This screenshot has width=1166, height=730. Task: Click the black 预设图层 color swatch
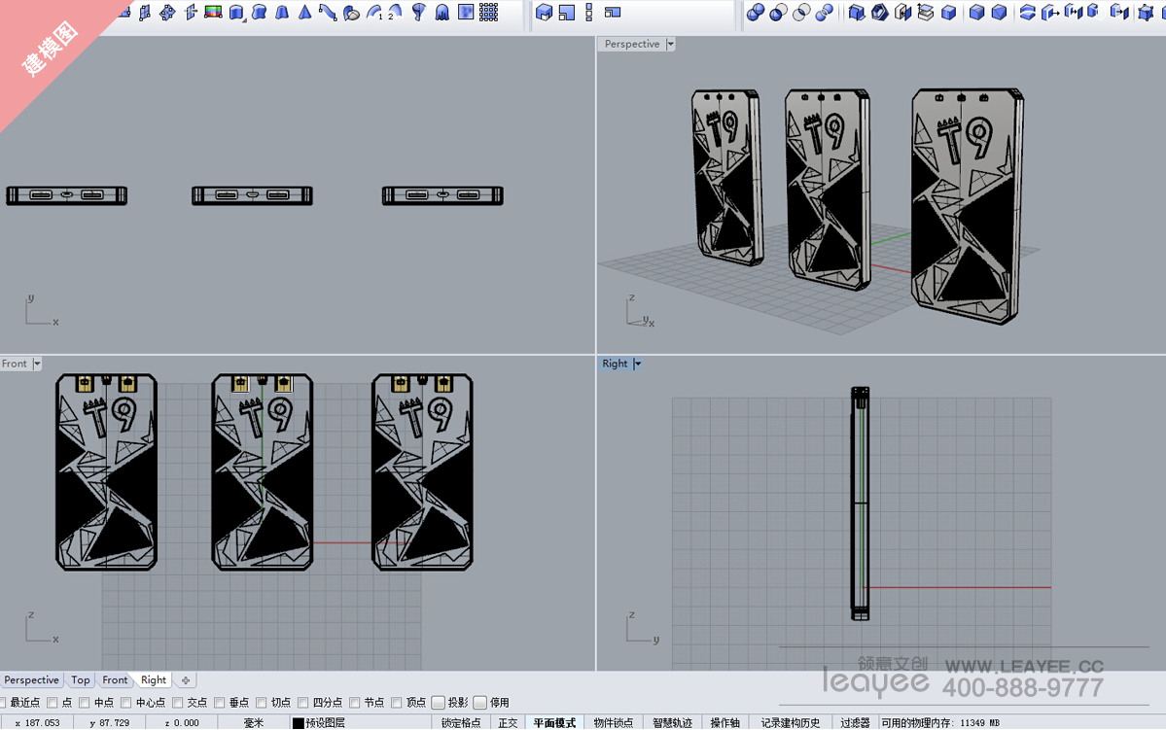pos(299,723)
